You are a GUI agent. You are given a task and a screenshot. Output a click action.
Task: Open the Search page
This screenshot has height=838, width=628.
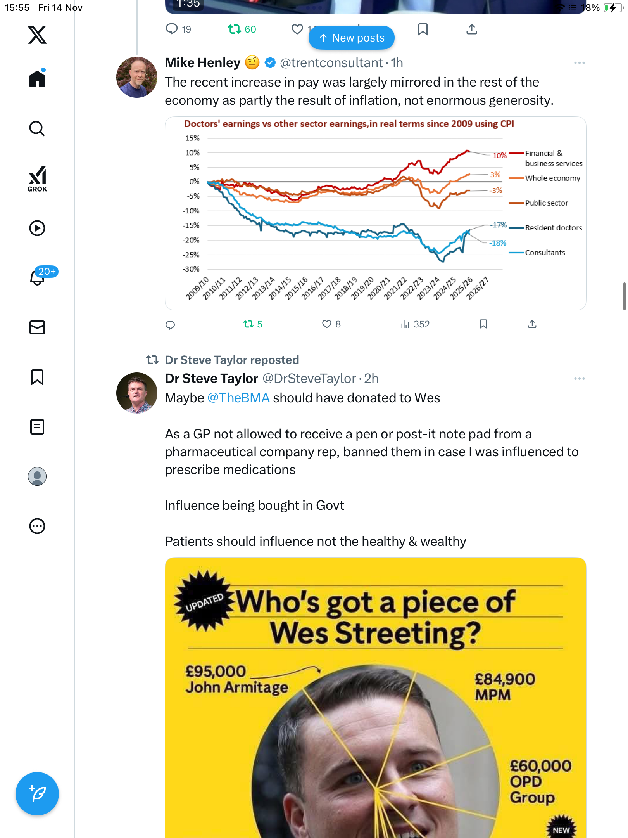point(37,129)
